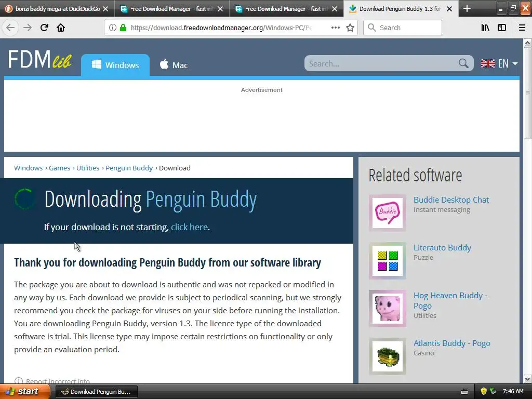Select the Windows platform tab
532x399 pixels.
115,65
